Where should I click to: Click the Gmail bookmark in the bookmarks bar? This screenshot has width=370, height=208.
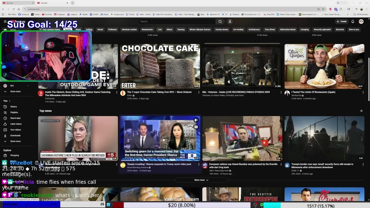tap(12, 14)
